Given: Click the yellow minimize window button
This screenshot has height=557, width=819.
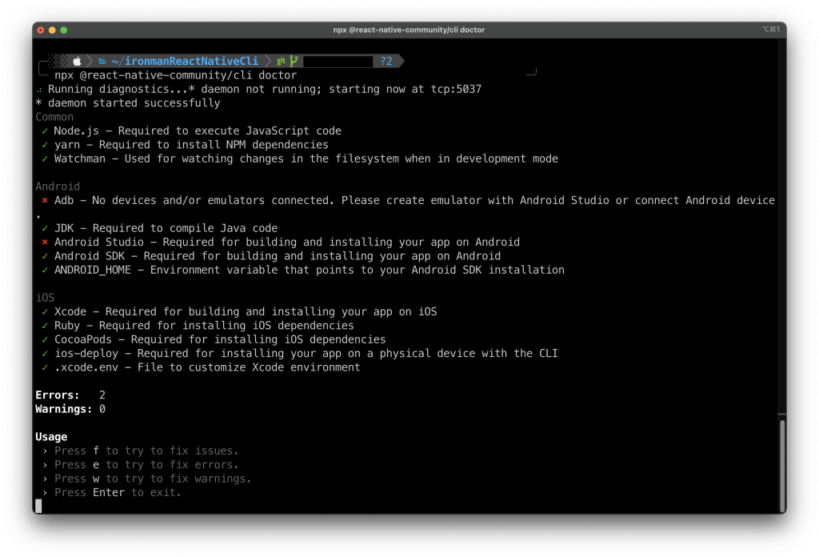Looking at the screenshot, I should click(x=52, y=30).
